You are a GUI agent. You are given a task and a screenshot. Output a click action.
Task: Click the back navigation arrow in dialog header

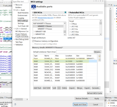click(94, 1)
